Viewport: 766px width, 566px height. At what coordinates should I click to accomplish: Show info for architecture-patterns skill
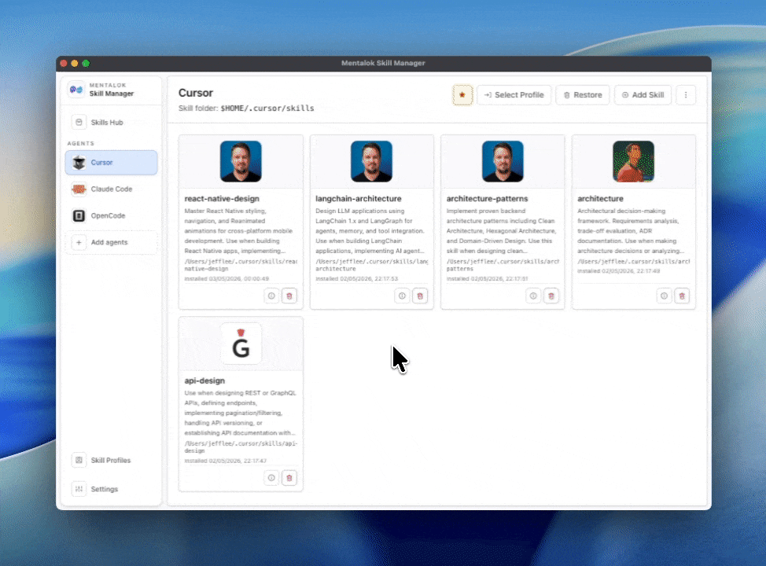(533, 296)
